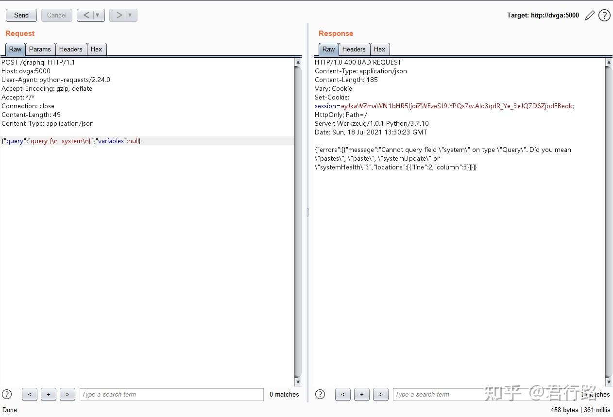Image resolution: width=613 pixels, height=417 pixels.
Task: Open the Request Params tab
Action: pos(40,49)
